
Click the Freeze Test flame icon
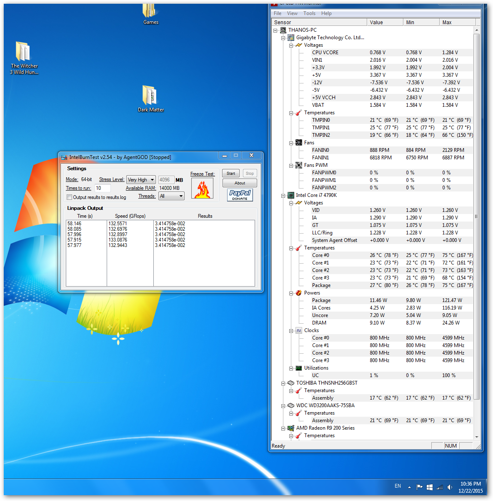pyautogui.click(x=202, y=188)
